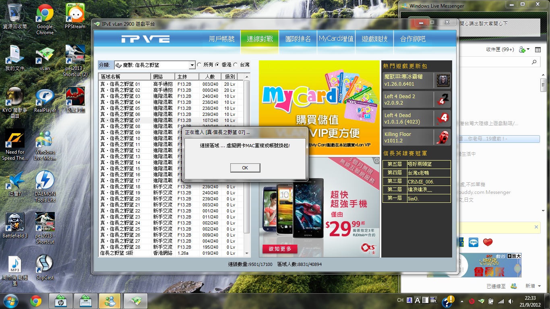Click the Windows Start button
The height and width of the screenshot is (309, 550).
pyautogui.click(x=10, y=301)
